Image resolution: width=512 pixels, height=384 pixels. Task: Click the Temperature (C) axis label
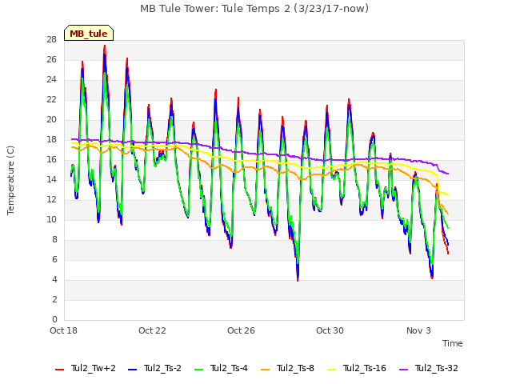click(x=10, y=180)
